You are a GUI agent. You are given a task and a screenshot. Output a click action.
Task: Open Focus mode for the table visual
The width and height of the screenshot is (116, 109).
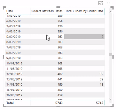click(100, 3)
